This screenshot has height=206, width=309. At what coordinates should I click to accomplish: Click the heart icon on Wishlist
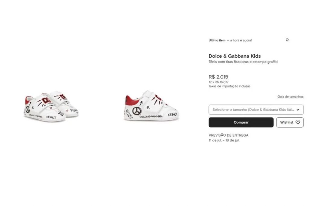(x=298, y=122)
